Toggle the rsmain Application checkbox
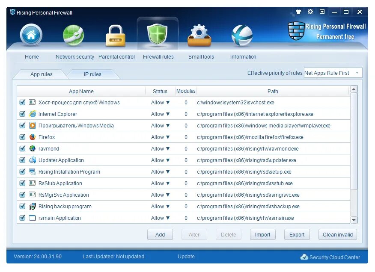375x272 pixels. point(23,218)
